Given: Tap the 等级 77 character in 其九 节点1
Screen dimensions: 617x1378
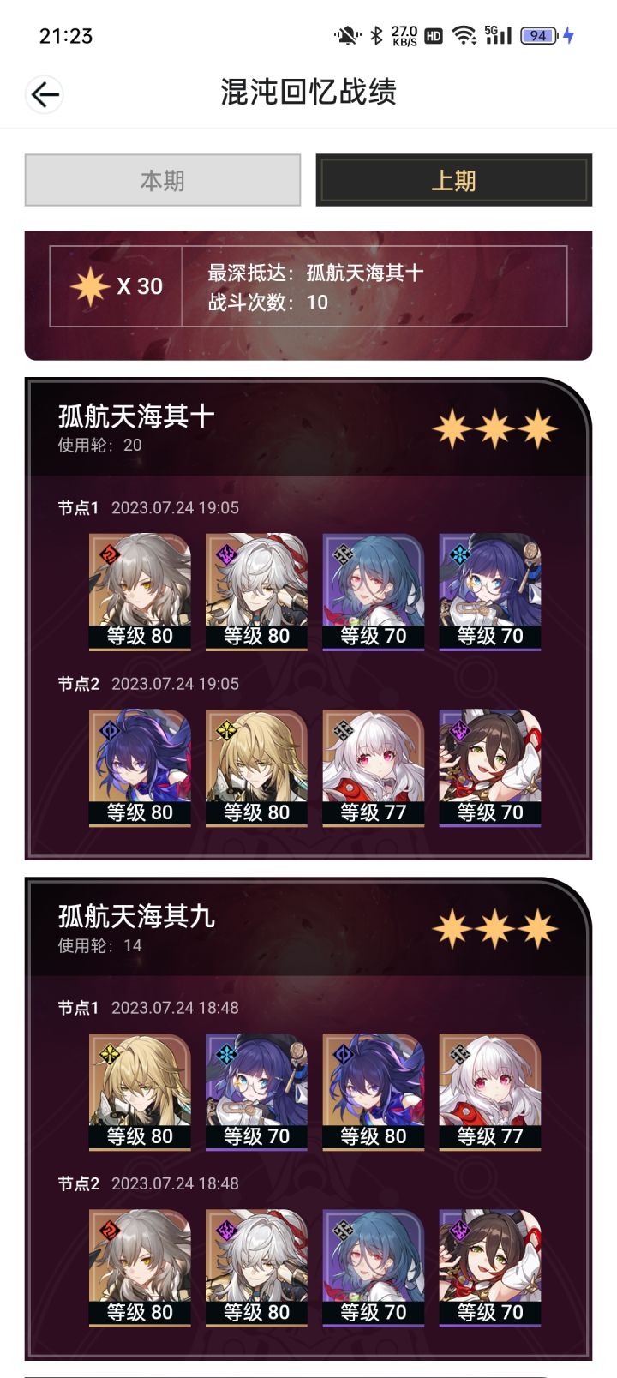Looking at the screenshot, I should click(489, 1093).
